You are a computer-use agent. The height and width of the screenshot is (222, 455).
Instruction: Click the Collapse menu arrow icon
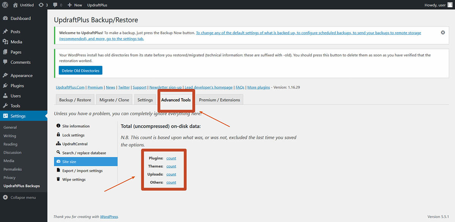(5, 197)
